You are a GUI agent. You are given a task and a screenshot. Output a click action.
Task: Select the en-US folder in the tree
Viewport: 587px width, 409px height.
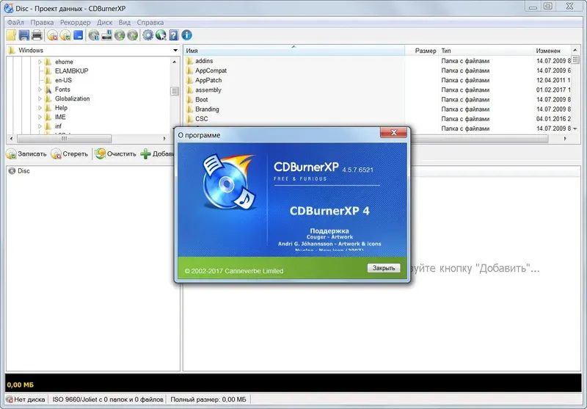[x=63, y=80]
